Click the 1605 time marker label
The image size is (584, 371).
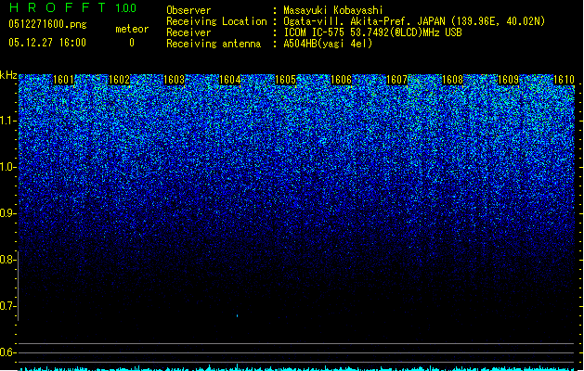tap(285, 80)
